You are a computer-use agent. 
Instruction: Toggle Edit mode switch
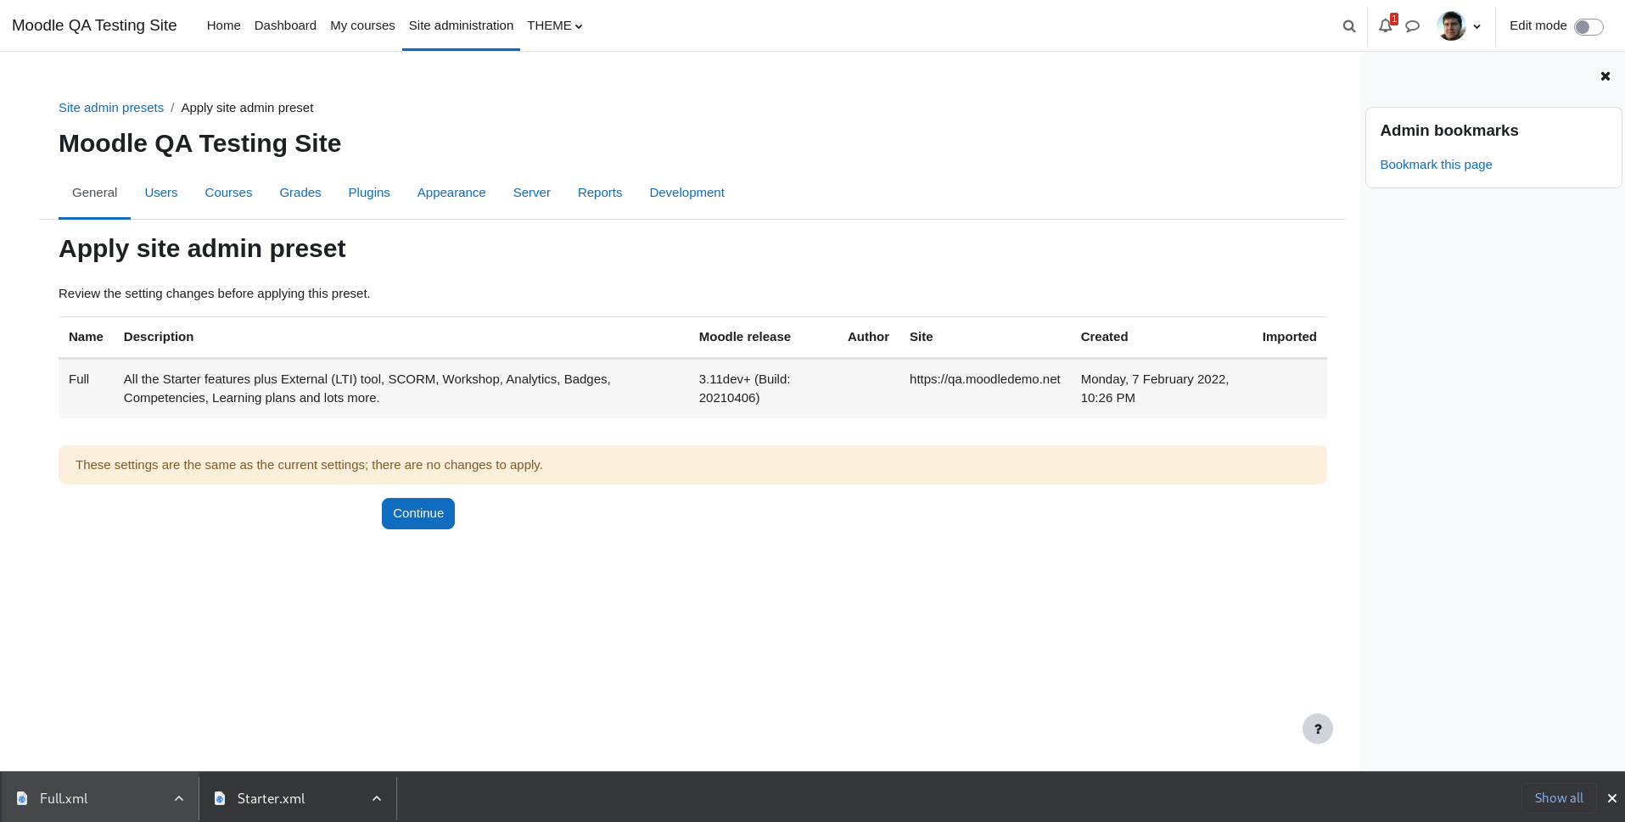point(1589,26)
